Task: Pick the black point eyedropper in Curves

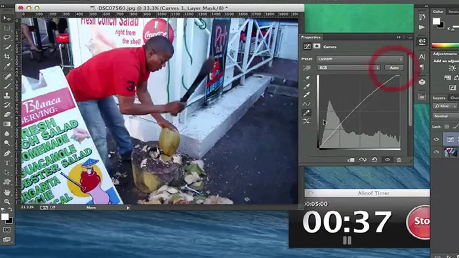Action: click(306, 79)
